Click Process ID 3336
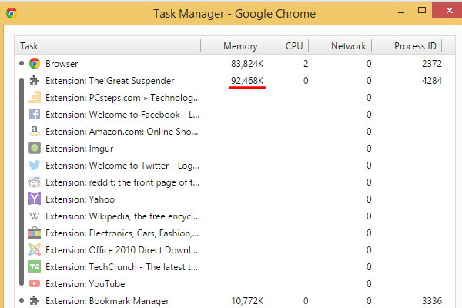The height and width of the screenshot is (308, 462). click(432, 300)
